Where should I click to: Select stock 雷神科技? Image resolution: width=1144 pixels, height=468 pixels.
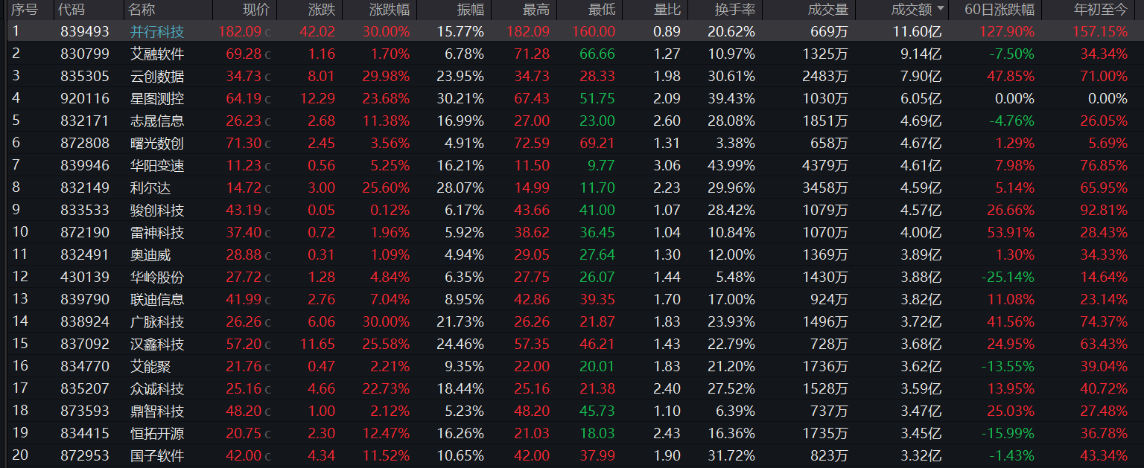pos(157,232)
